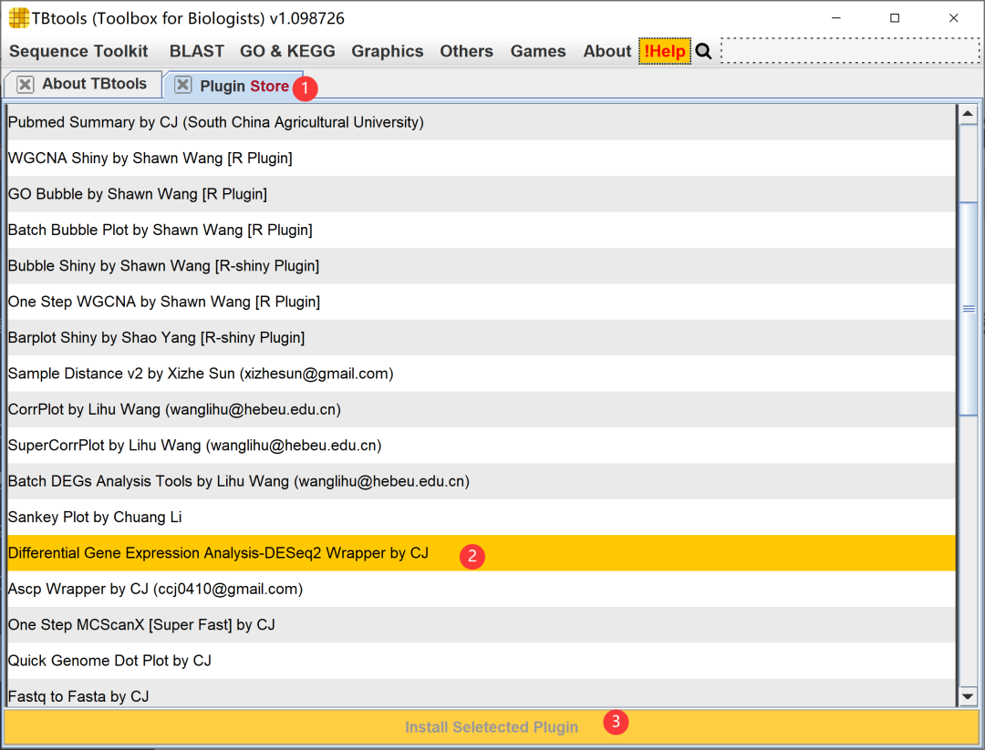Open the Graphics menu
This screenshot has height=750, width=985.
(x=388, y=51)
